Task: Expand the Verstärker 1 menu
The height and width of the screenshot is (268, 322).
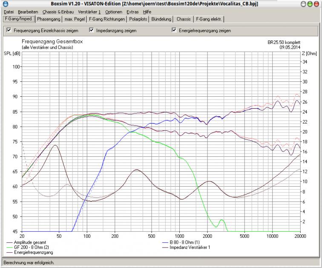Action: click(89, 12)
